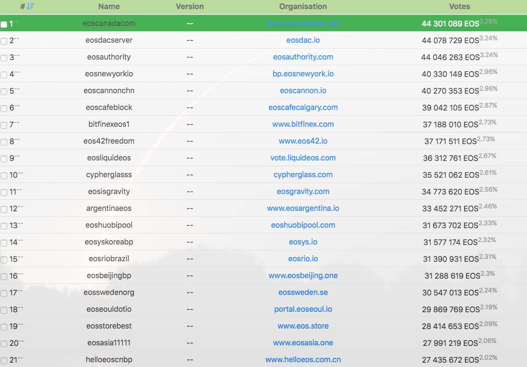The height and width of the screenshot is (367, 527).
Task: Visit the www.bitfinex.com link
Action: [303, 124]
